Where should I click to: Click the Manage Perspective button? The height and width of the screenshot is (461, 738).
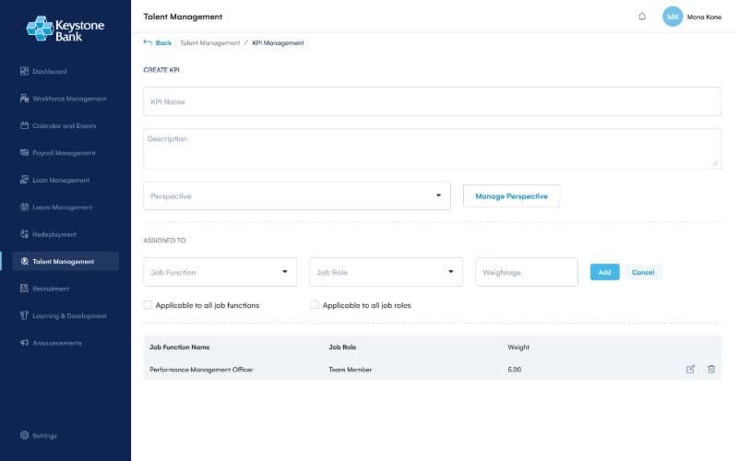click(512, 196)
